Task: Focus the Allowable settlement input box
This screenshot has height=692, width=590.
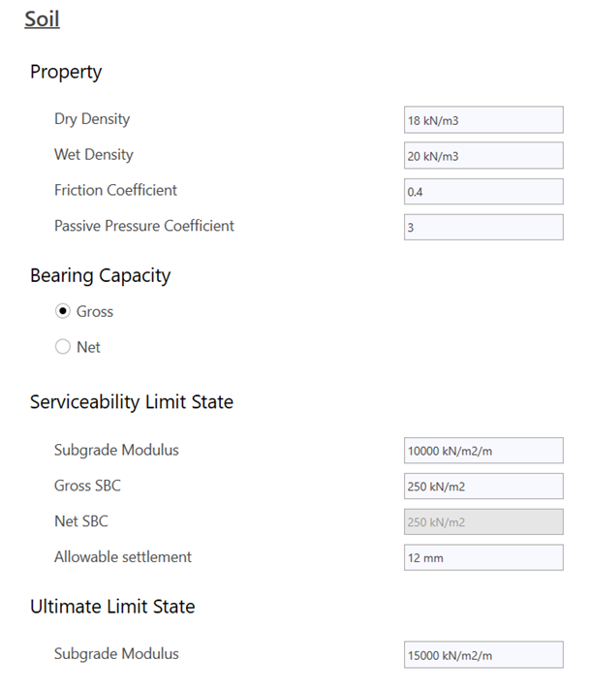Action: tap(483, 558)
